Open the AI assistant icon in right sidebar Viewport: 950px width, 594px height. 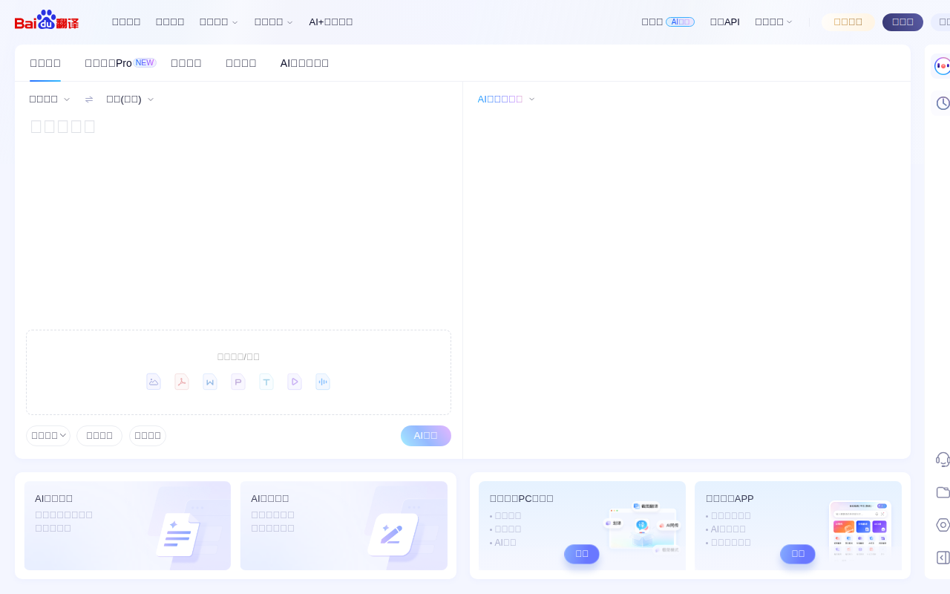pos(942,66)
